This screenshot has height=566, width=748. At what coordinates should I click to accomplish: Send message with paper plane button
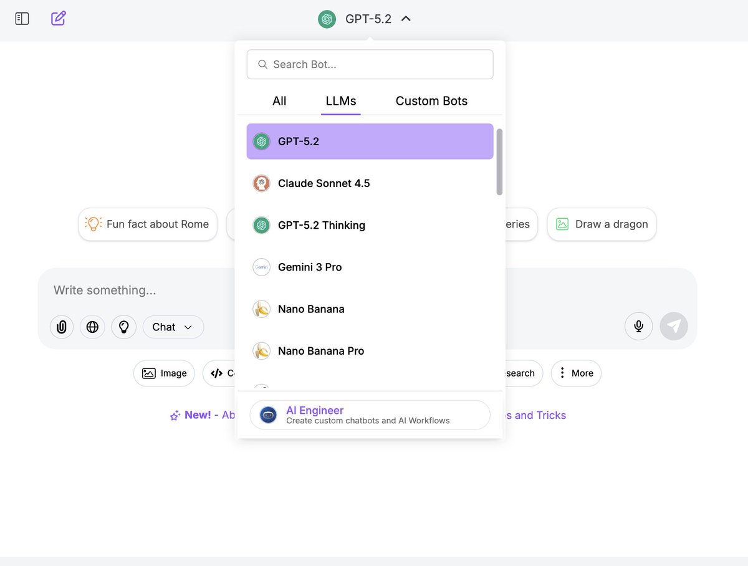[674, 326]
